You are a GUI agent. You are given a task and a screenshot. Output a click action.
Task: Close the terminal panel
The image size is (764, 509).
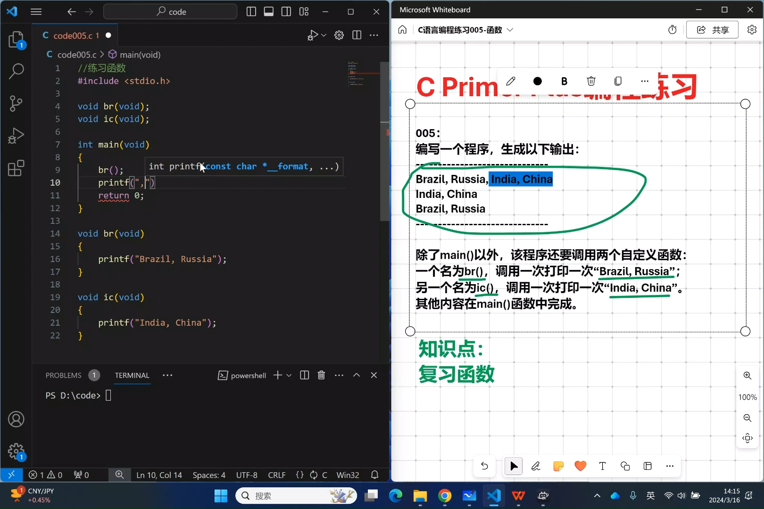[374, 375]
